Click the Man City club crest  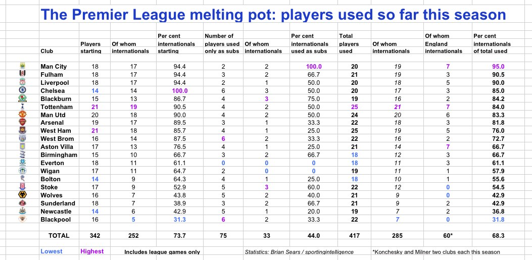click(22, 65)
